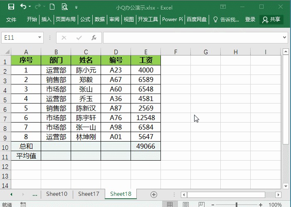
Task: Click the 共享 share button
Action: coord(271,19)
